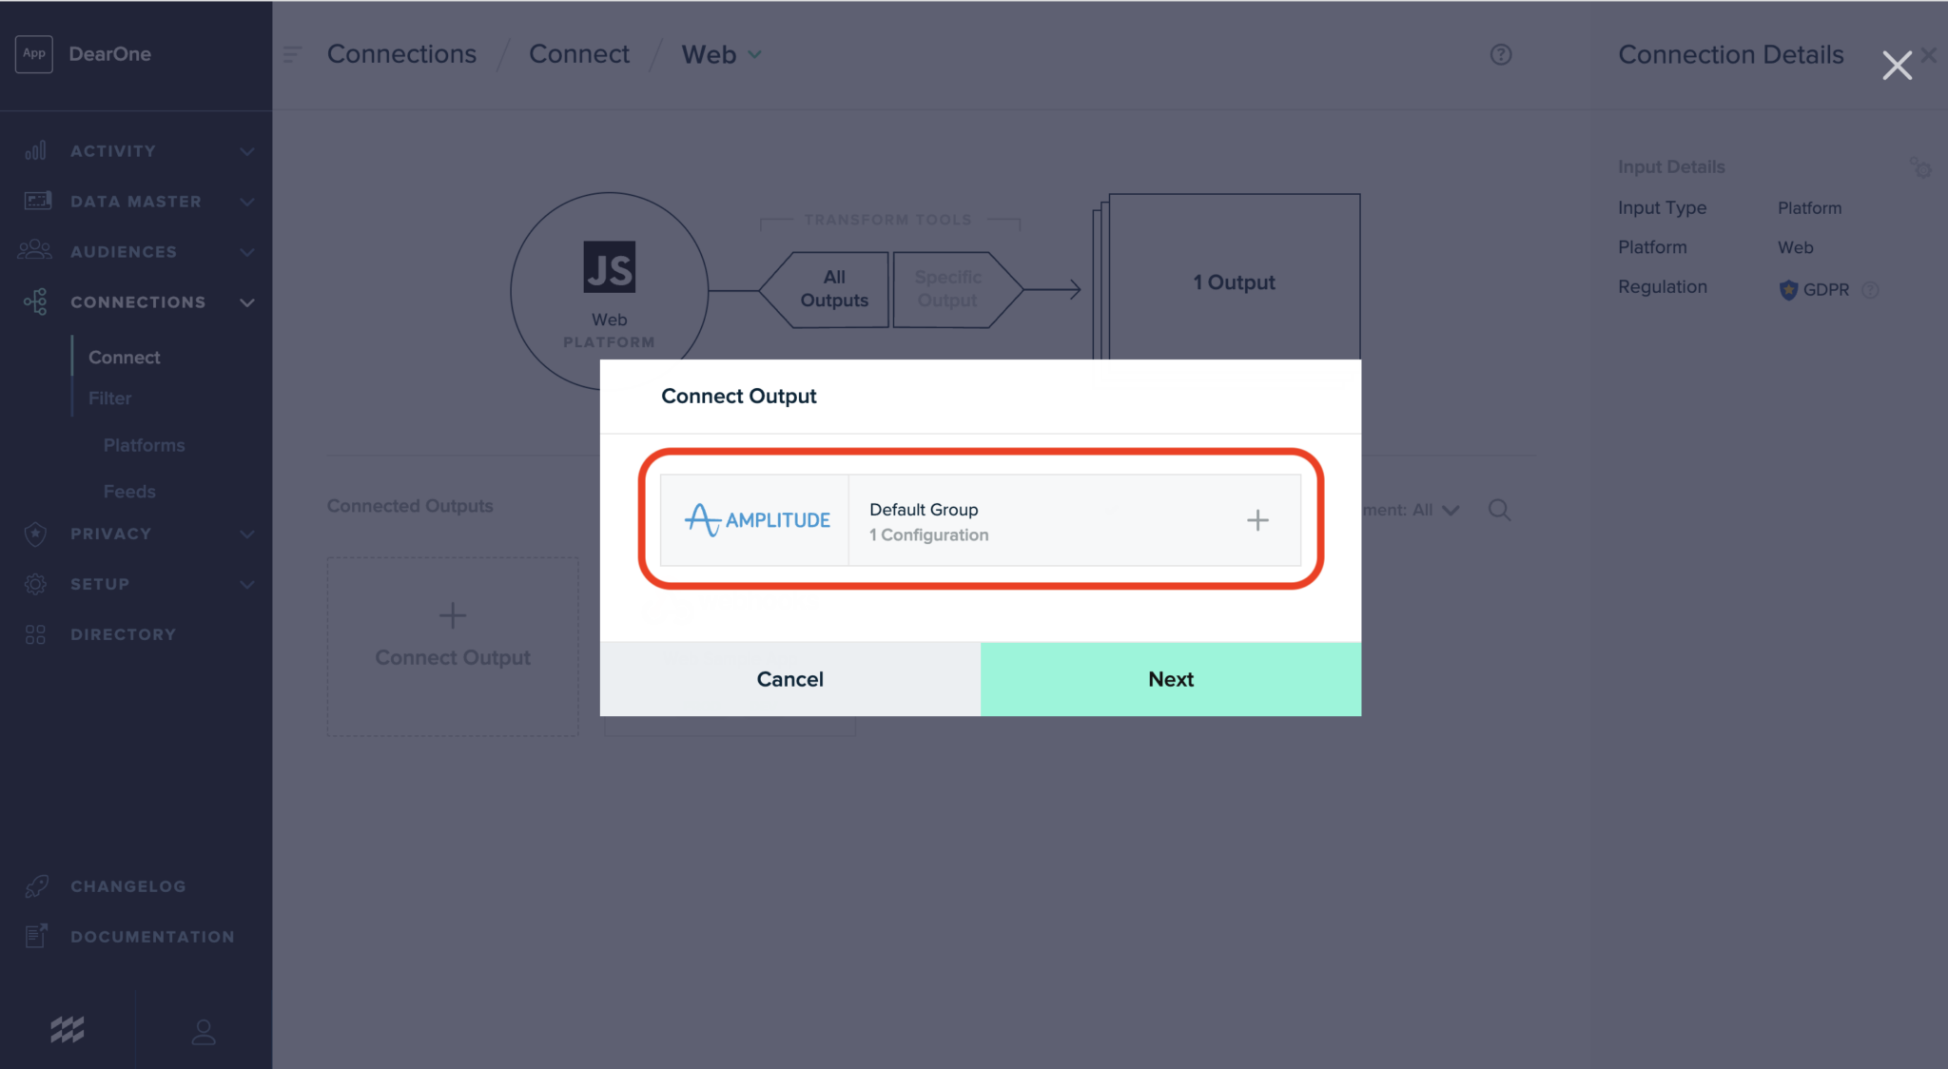Expand the Data Master section

coord(138,202)
